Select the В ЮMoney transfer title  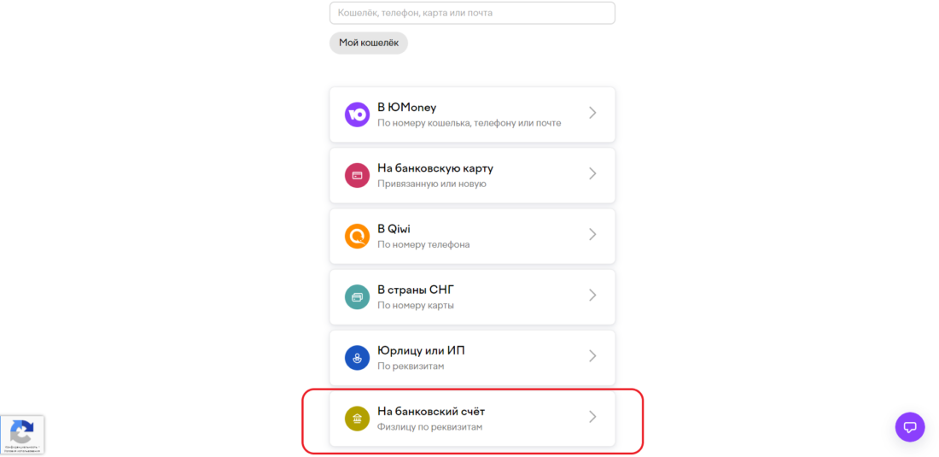tap(406, 108)
